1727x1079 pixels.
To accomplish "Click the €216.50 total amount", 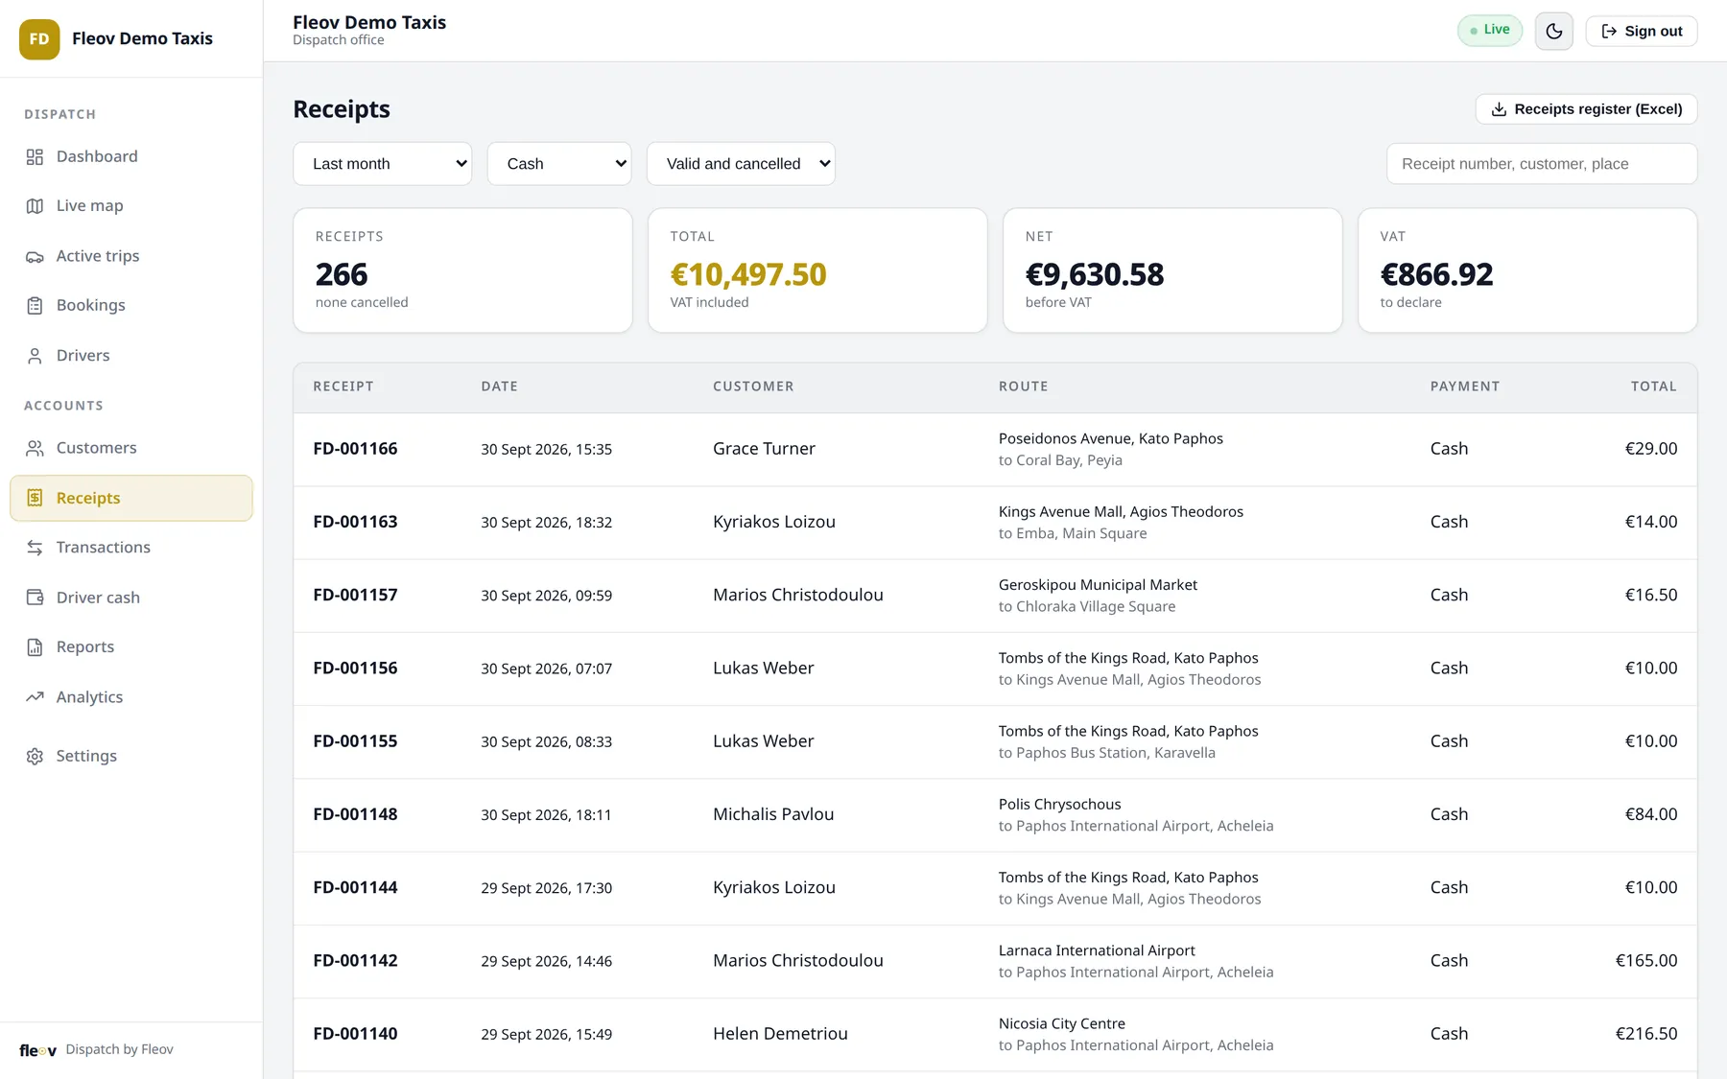I will (1646, 1034).
